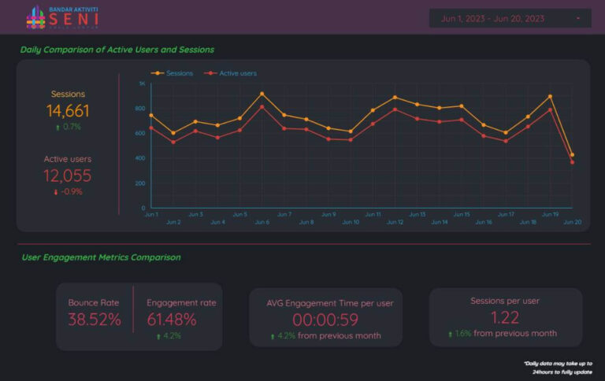Click the Active users data point on Jun 20
The height and width of the screenshot is (381, 605).
572,162
